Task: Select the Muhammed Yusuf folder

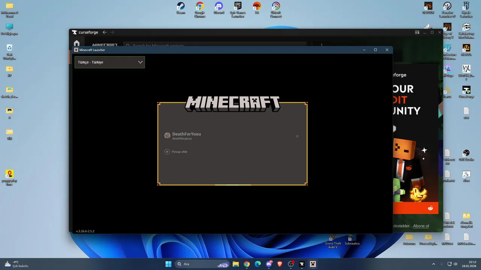Action: (9, 10)
